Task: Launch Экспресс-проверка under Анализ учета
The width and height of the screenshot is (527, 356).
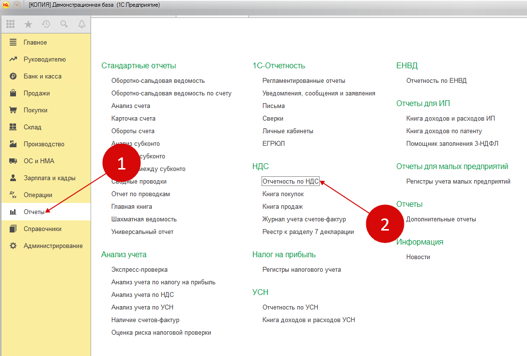Action: pos(139,270)
